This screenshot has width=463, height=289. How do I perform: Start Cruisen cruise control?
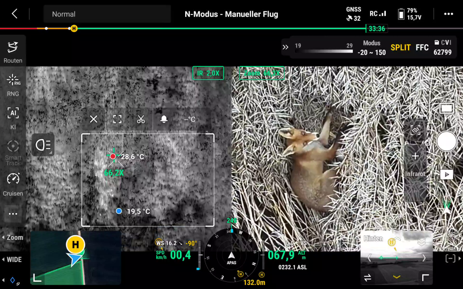pos(13,184)
